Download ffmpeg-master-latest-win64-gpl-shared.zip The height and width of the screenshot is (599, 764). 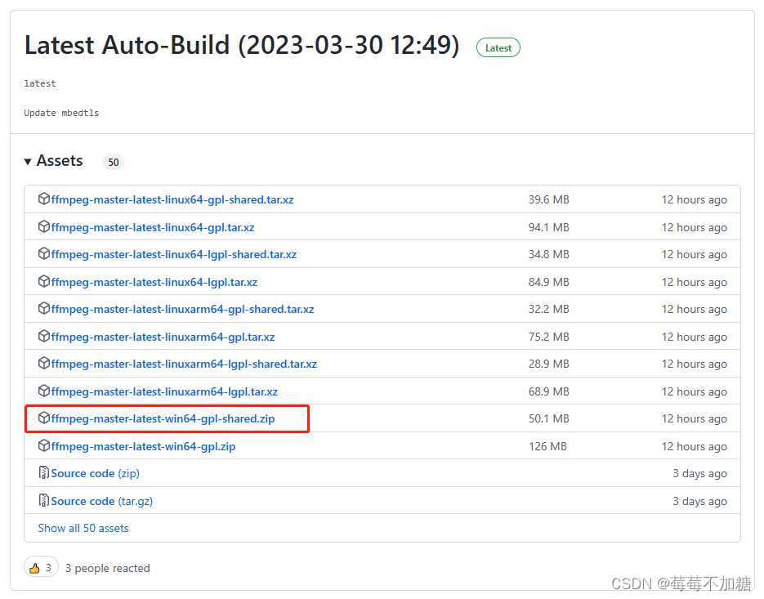(163, 418)
